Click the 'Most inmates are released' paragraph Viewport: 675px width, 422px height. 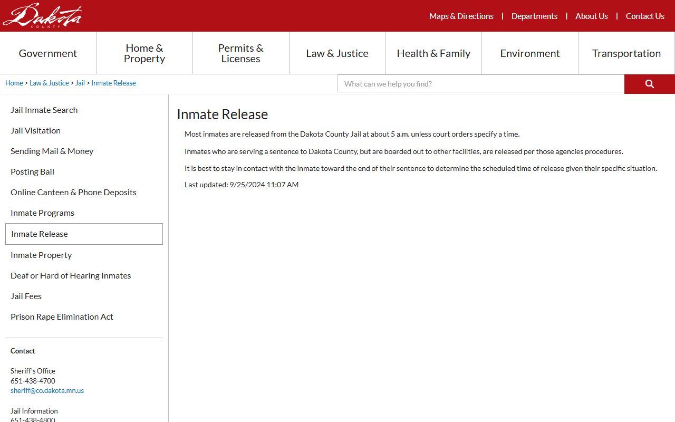pos(352,135)
